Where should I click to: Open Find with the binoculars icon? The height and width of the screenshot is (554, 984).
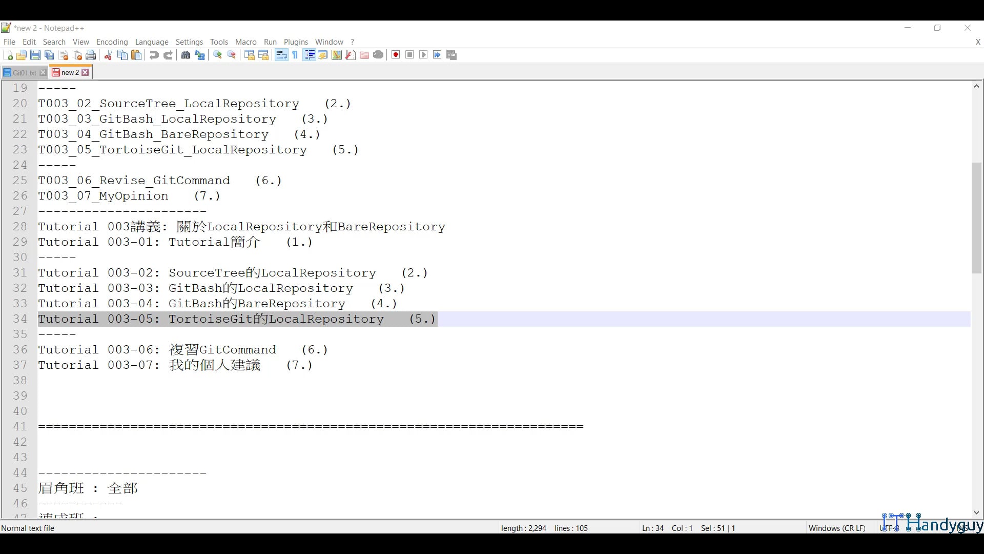pyautogui.click(x=186, y=55)
